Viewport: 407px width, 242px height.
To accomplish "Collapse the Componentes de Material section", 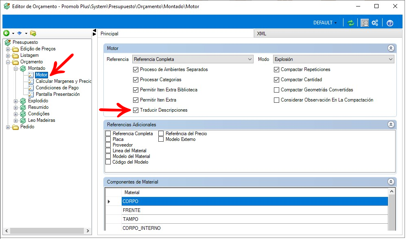I will click(391, 181).
